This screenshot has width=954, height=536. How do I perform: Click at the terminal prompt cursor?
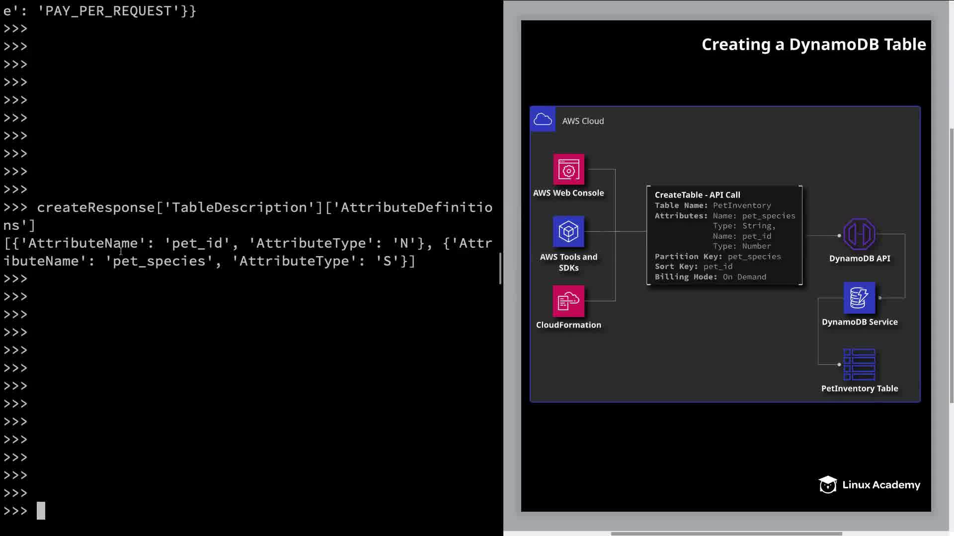[x=41, y=511]
